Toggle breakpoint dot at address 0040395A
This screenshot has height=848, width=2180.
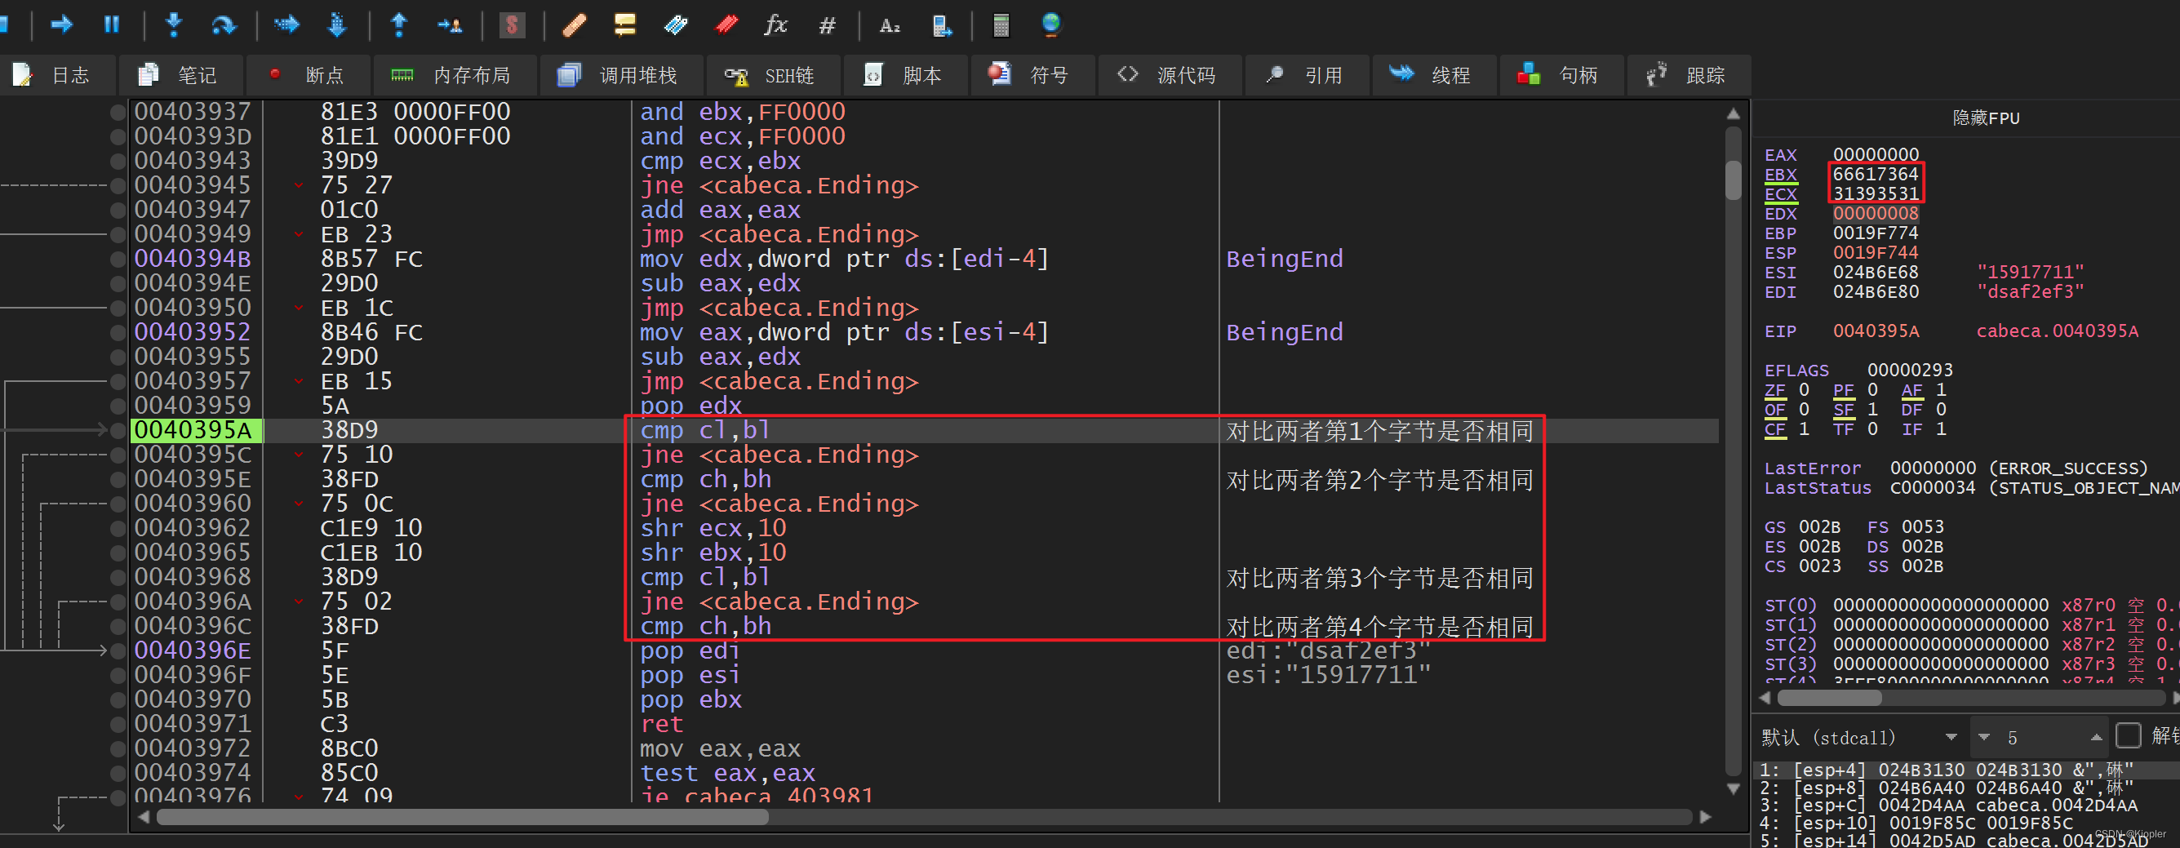click(x=118, y=431)
